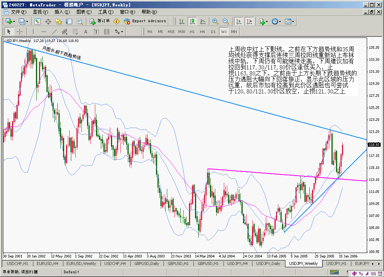
Task: Select the text A tool
Action: pos(86,32)
